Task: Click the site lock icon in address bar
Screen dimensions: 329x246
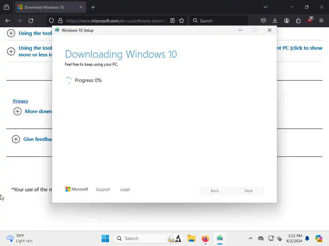Action: pos(60,21)
